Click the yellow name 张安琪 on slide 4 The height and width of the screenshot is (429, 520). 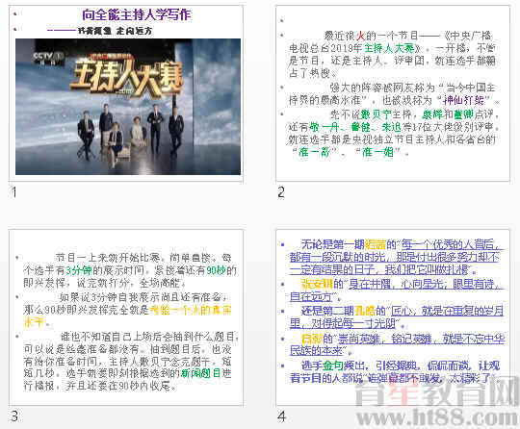click(x=317, y=284)
